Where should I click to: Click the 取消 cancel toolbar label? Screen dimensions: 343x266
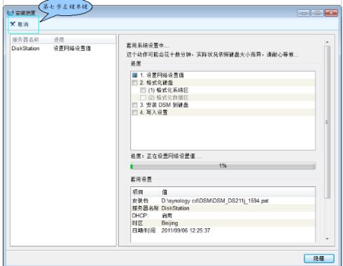[23, 24]
